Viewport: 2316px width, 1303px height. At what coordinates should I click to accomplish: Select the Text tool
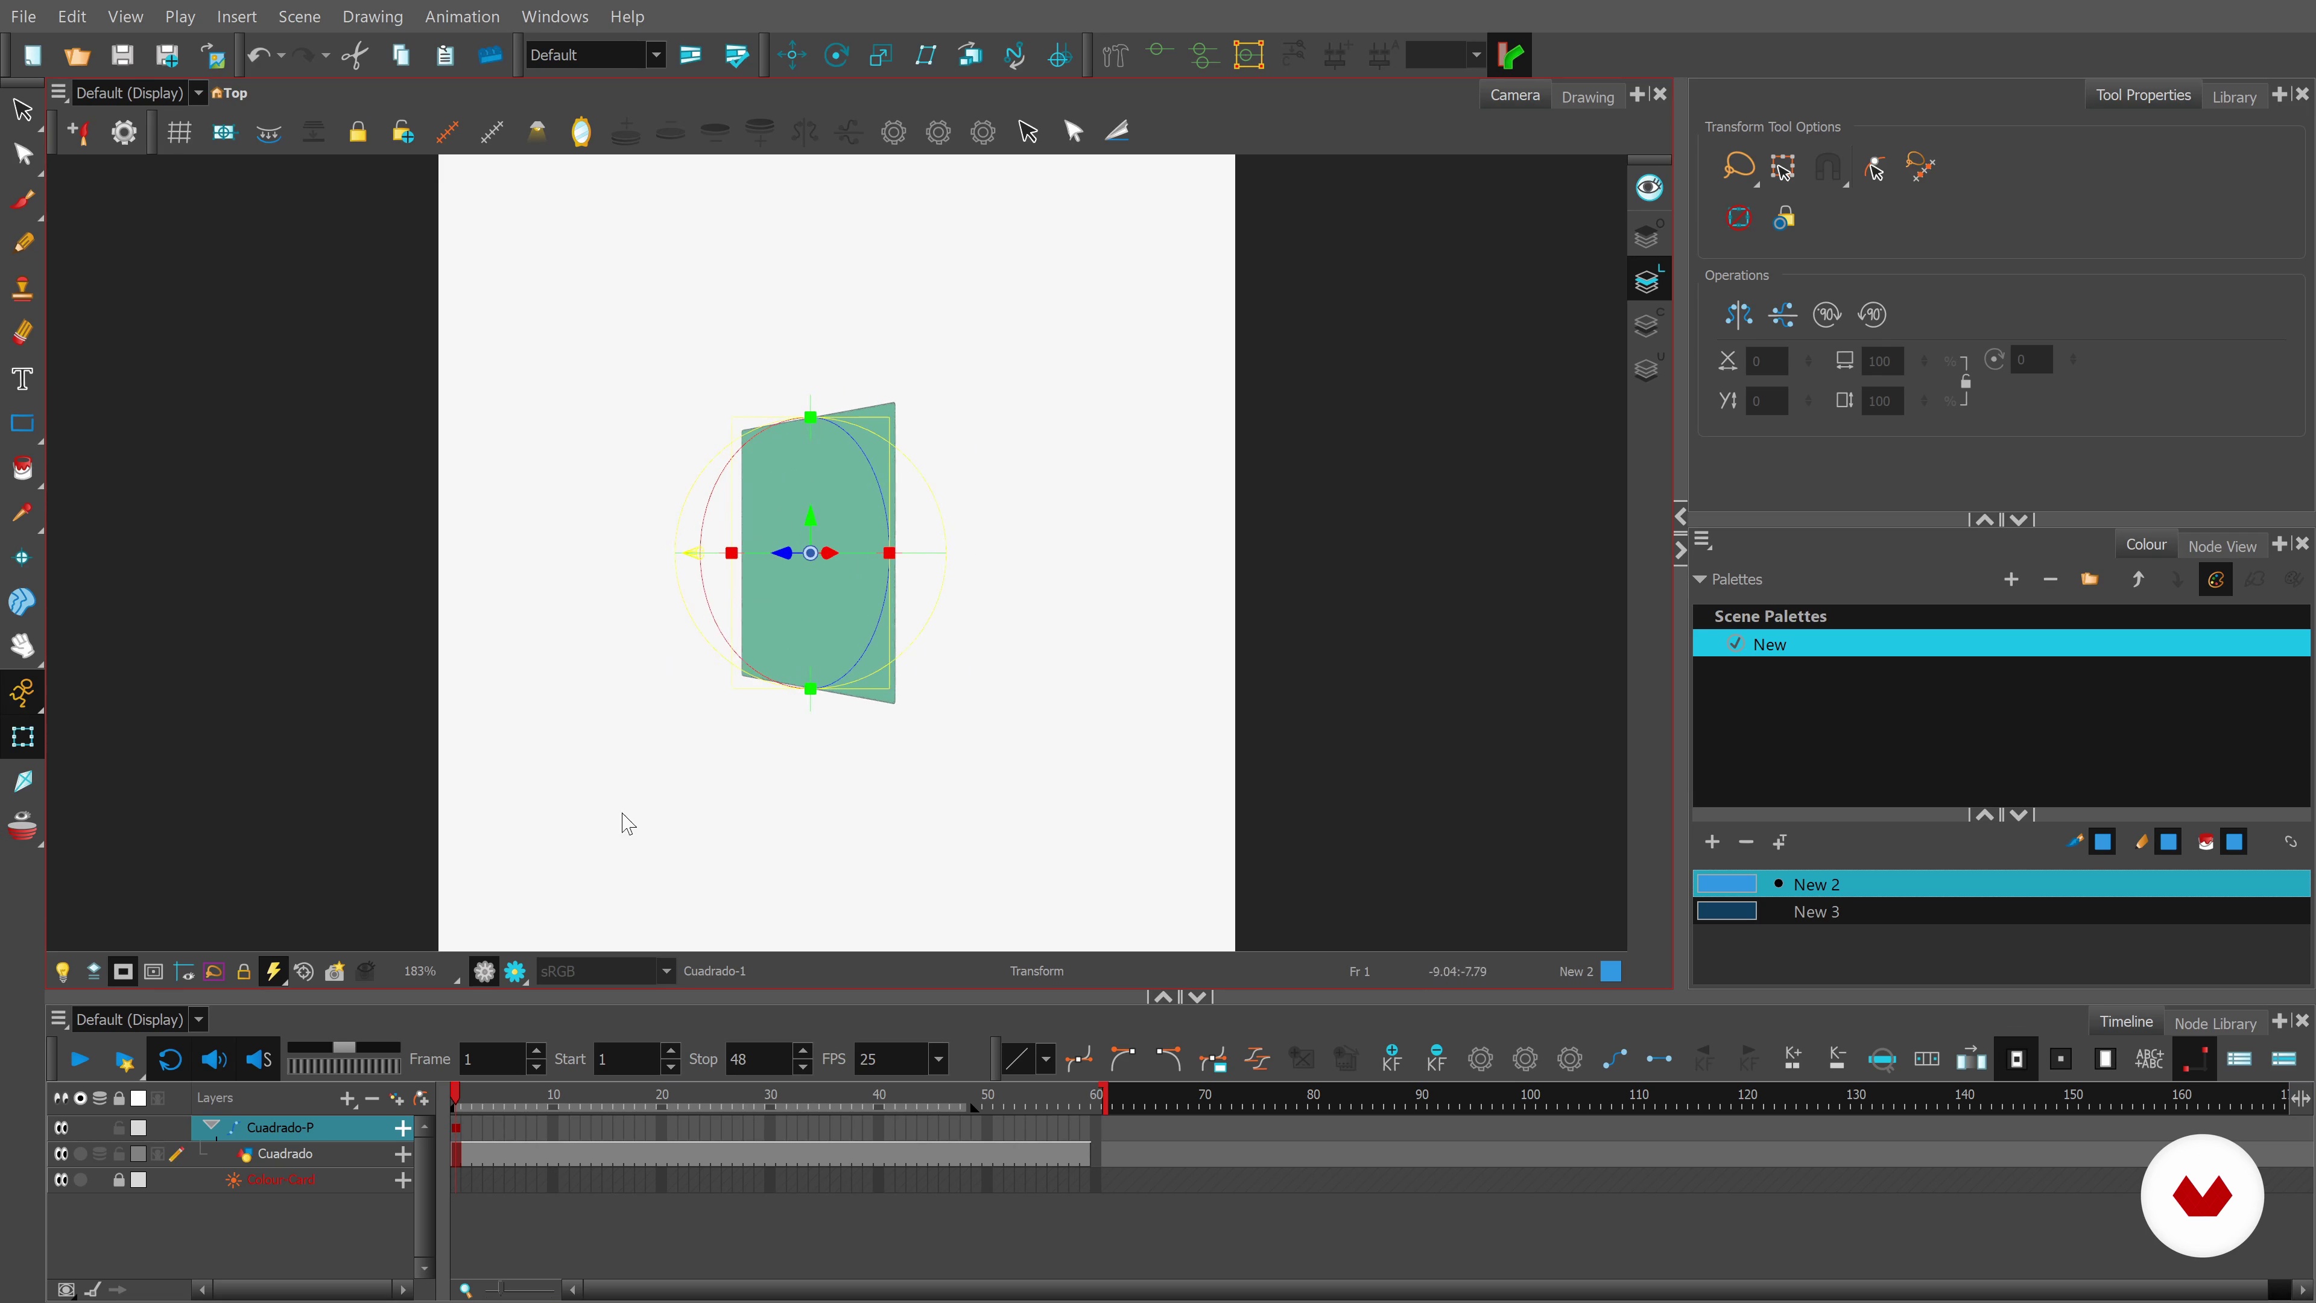click(x=22, y=378)
